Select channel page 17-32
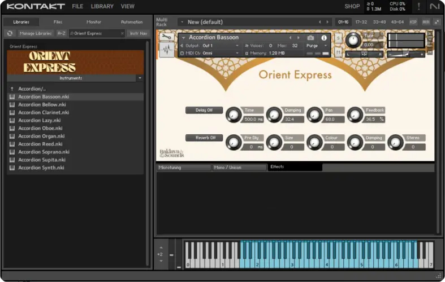This screenshot has height=282, width=445. click(361, 22)
